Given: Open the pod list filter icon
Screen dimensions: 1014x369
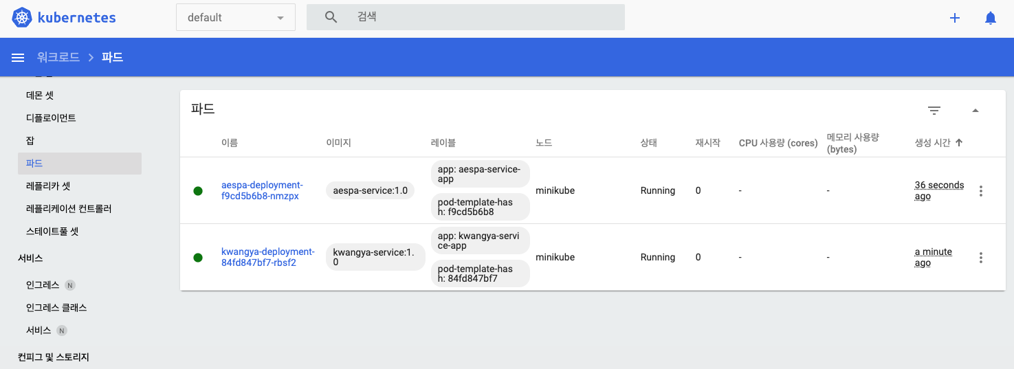Looking at the screenshot, I should pos(934,110).
